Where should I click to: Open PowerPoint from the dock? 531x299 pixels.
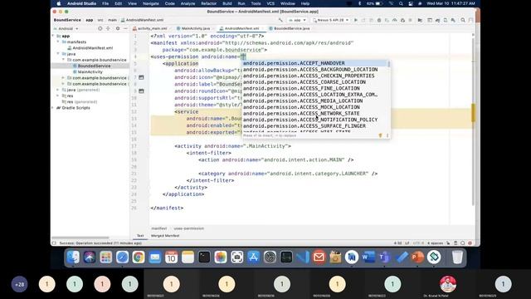(x=417, y=257)
